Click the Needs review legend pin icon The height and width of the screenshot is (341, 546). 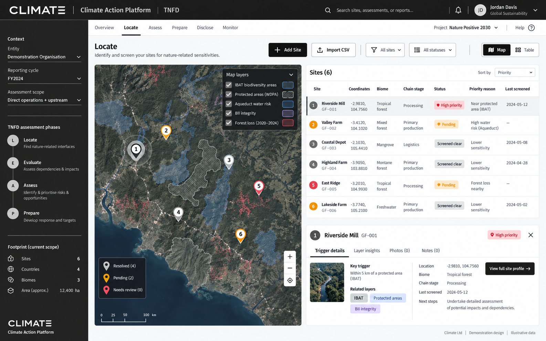pos(106,290)
